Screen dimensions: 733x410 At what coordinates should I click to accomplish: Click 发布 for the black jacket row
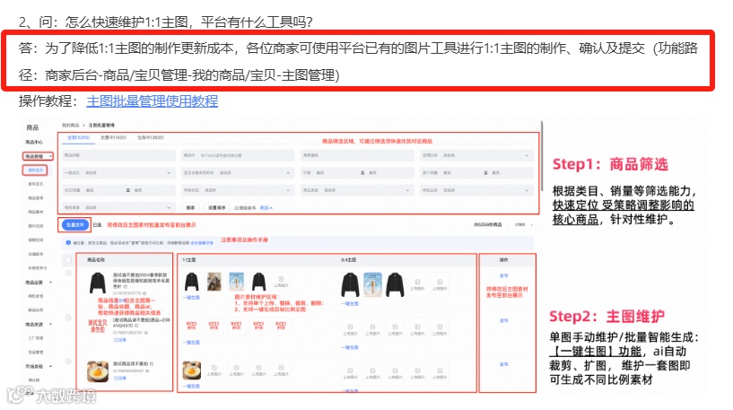503,275
